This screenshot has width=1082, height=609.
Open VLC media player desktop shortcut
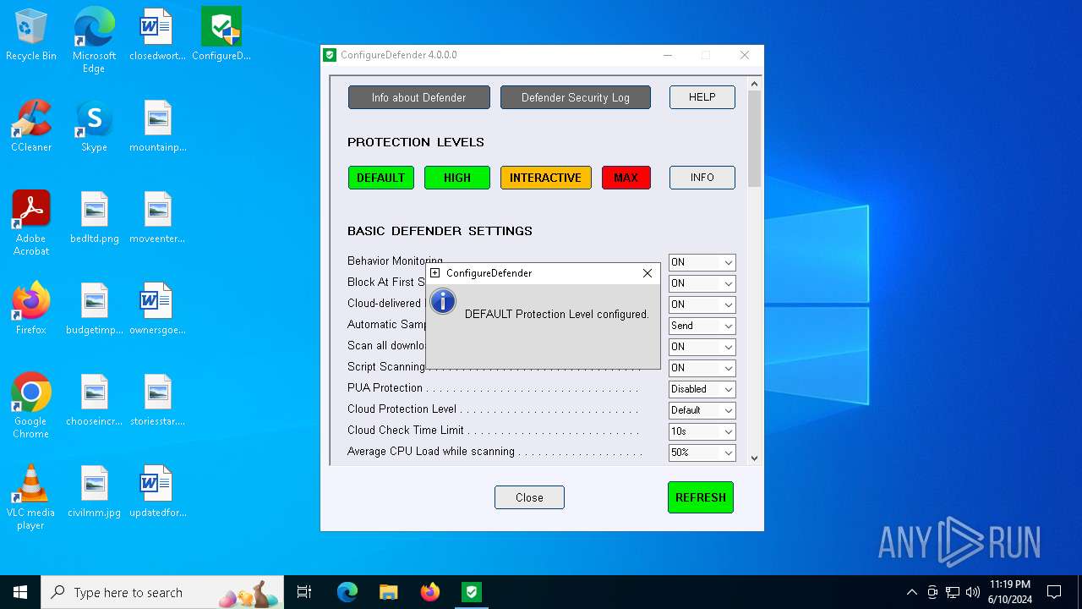(x=31, y=497)
